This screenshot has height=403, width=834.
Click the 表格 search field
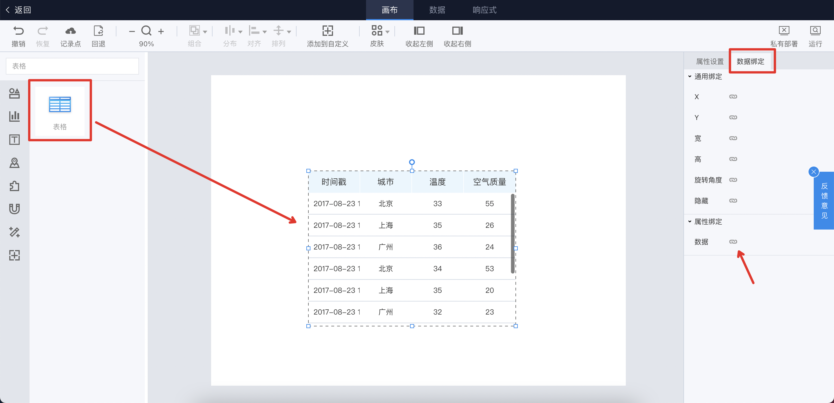72,66
